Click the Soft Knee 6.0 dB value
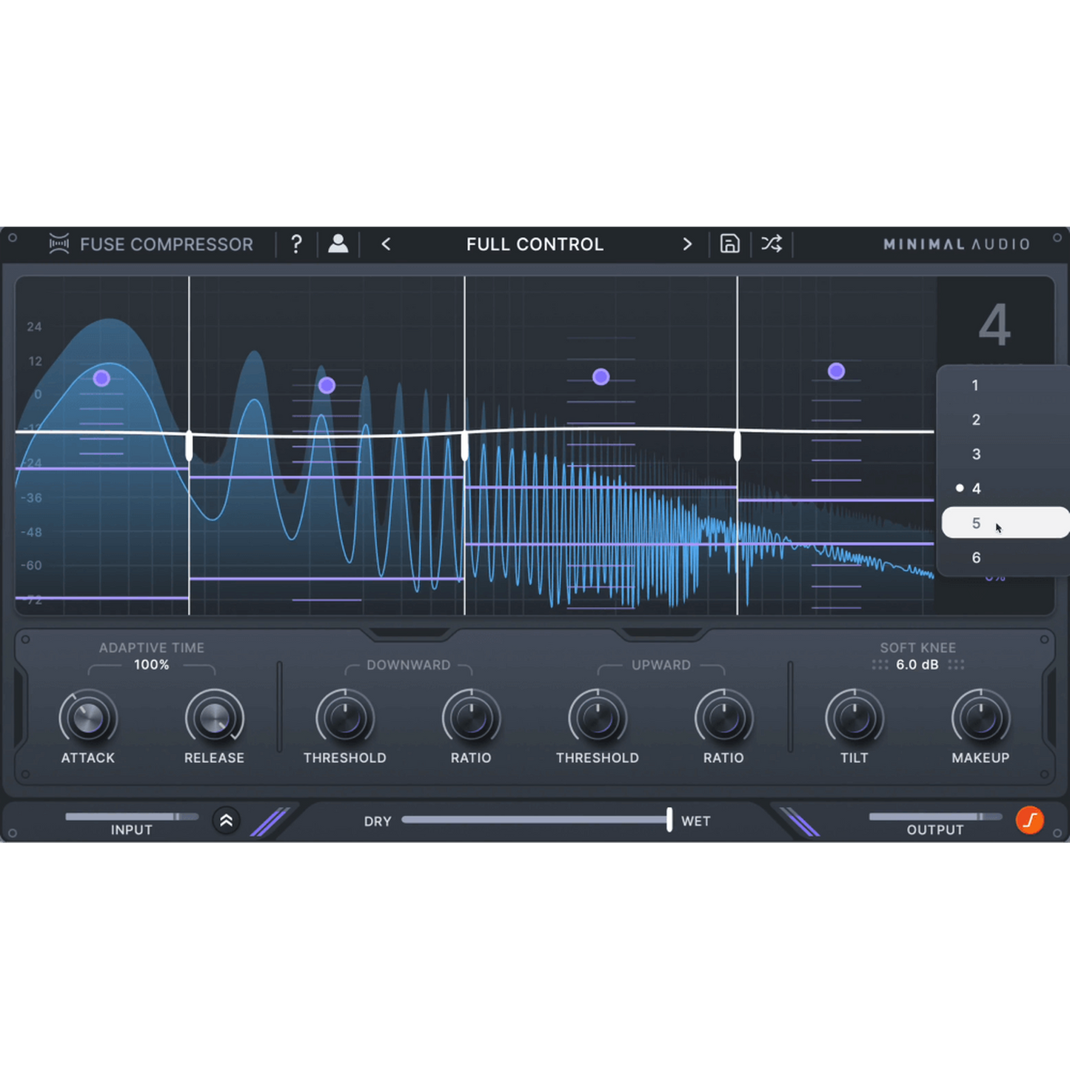 tap(917, 665)
